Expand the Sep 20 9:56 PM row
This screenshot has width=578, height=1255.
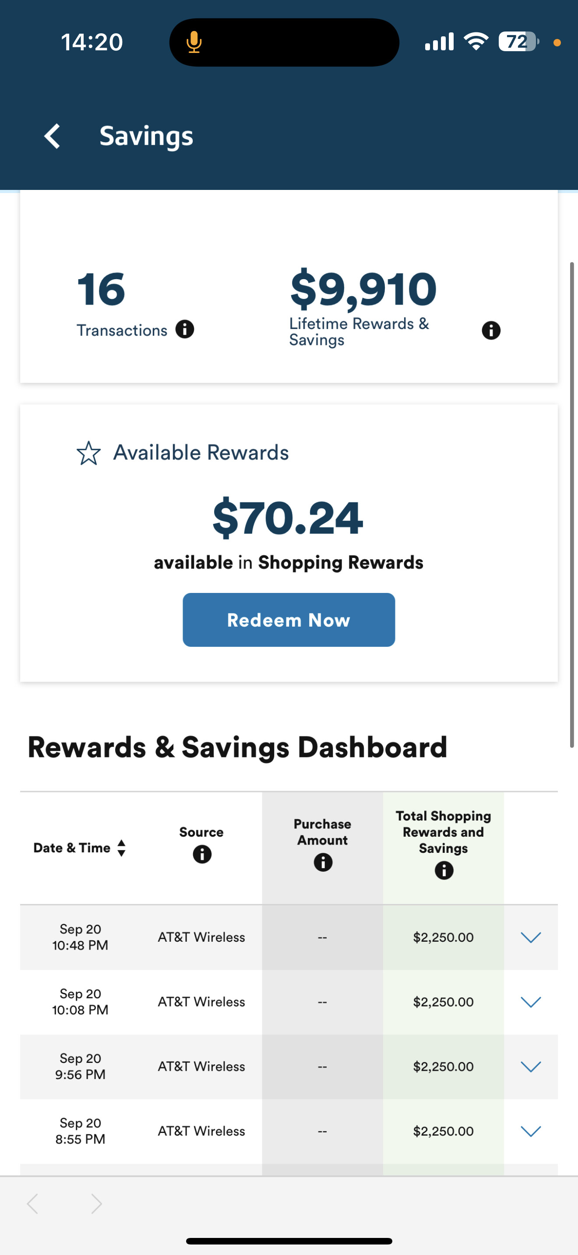(x=531, y=1067)
